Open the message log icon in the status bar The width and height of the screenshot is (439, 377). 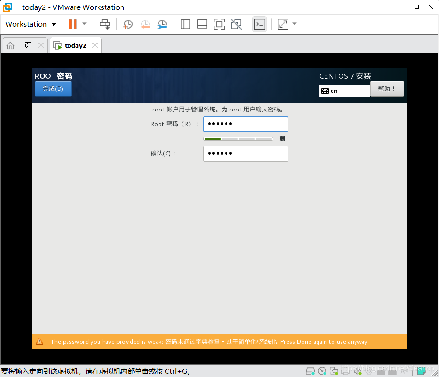pyautogui.click(x=421, y=370)
